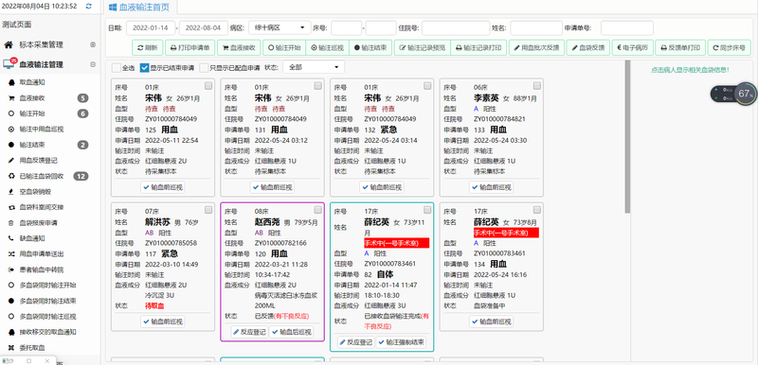Viewport: 758px width, 365px height.
Task: Tick checkbox on 赵西尧 card
Action: [317, 210]
